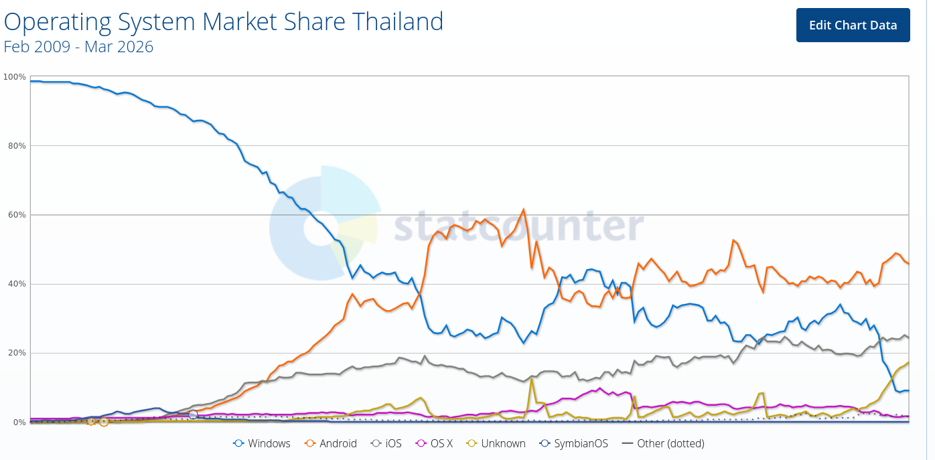
Task: Click the orange Android legend marker icon
Action: [x=309, y=443]
